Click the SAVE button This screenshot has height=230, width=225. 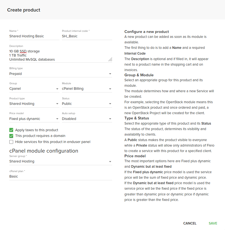pyautogui.click(x=213, y=223)
